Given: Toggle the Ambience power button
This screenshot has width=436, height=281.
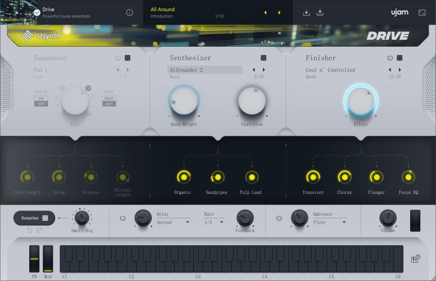Looking at the screenshot, I should (279, 218).
